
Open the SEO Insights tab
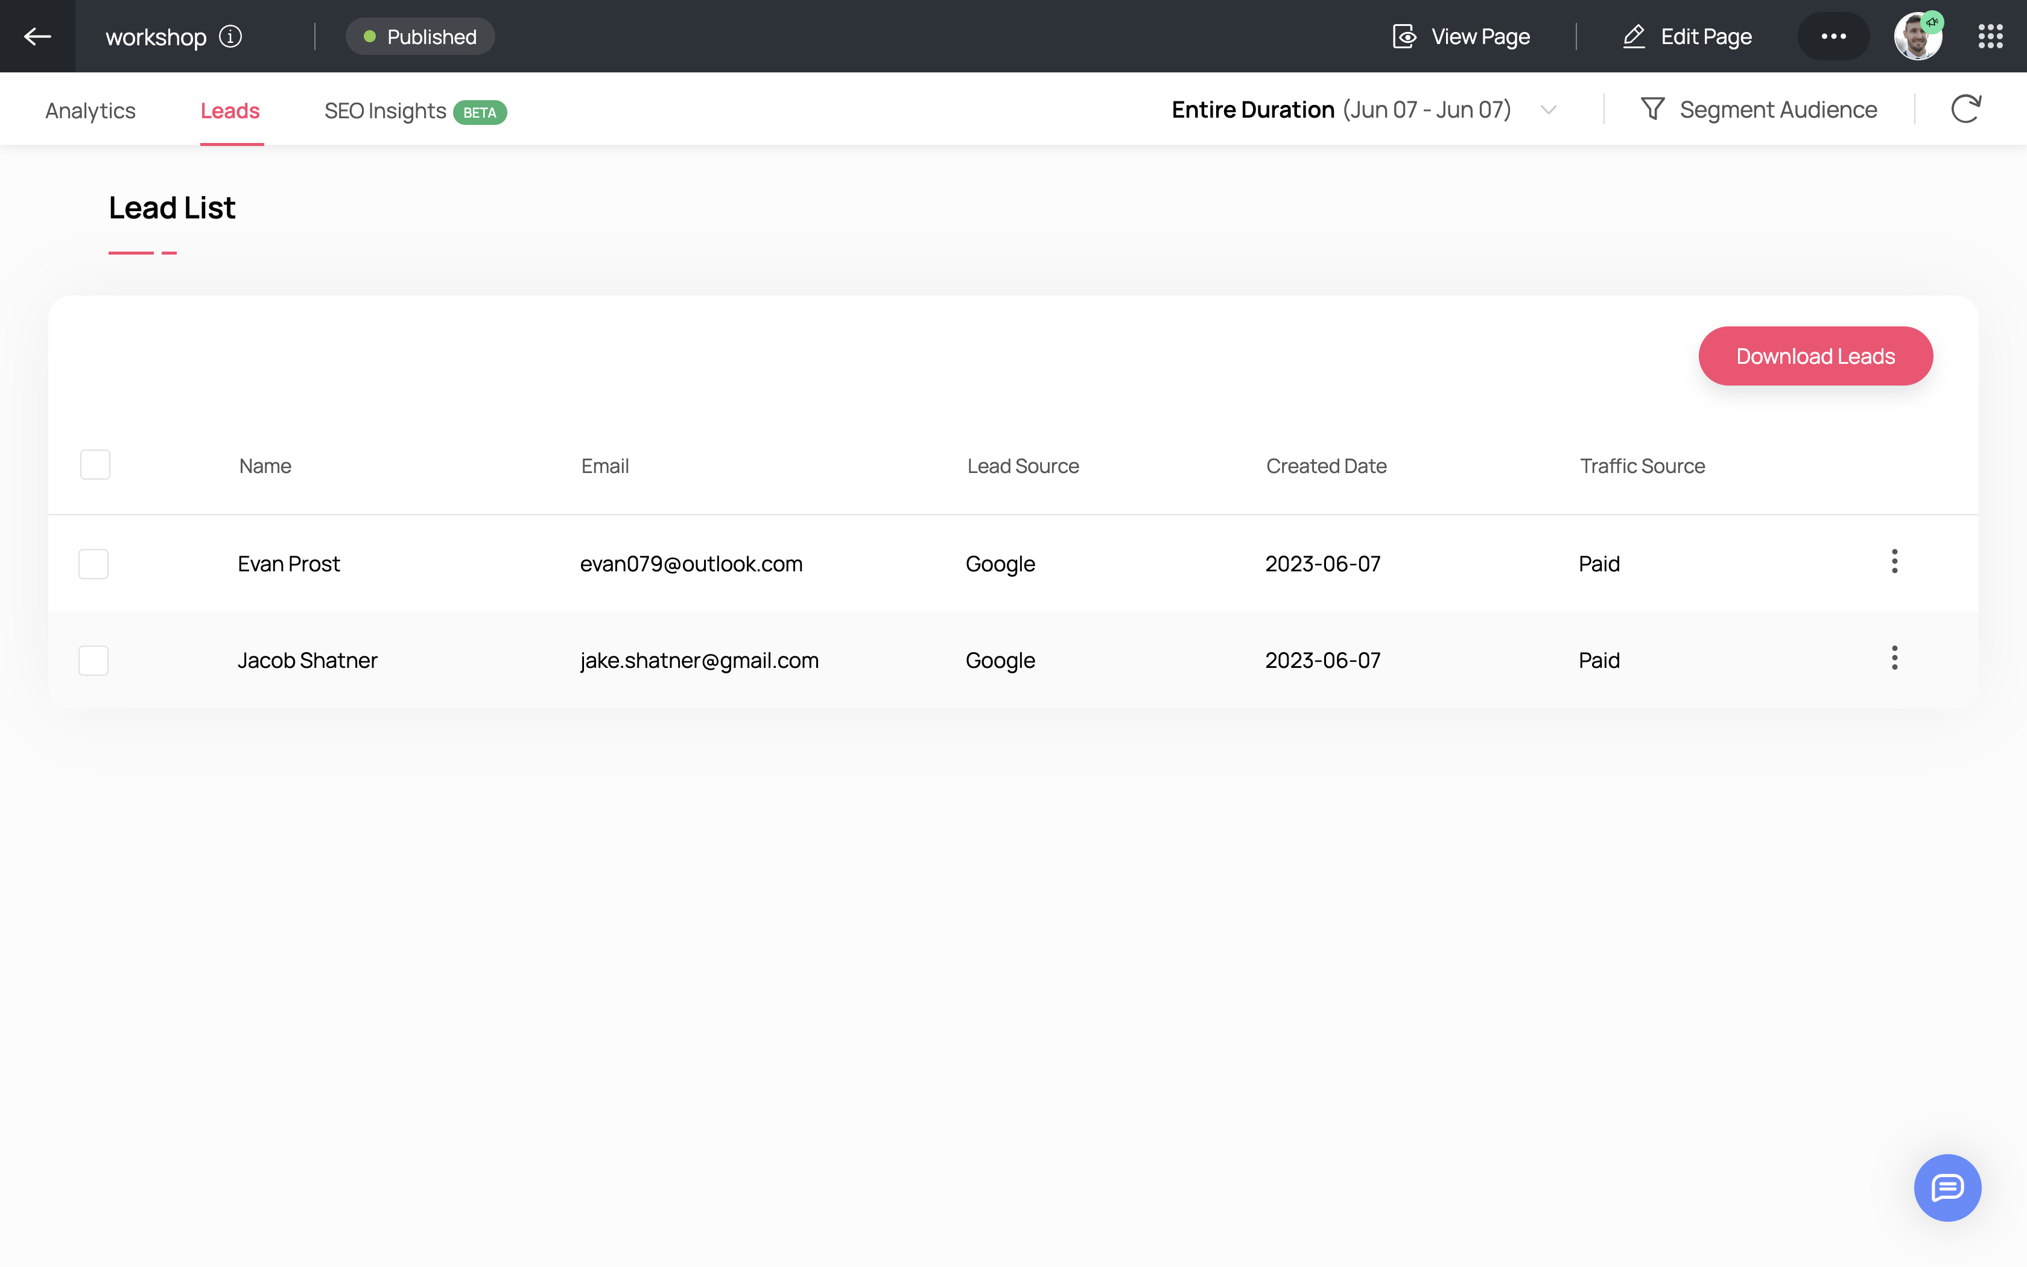tap(385, 110)
